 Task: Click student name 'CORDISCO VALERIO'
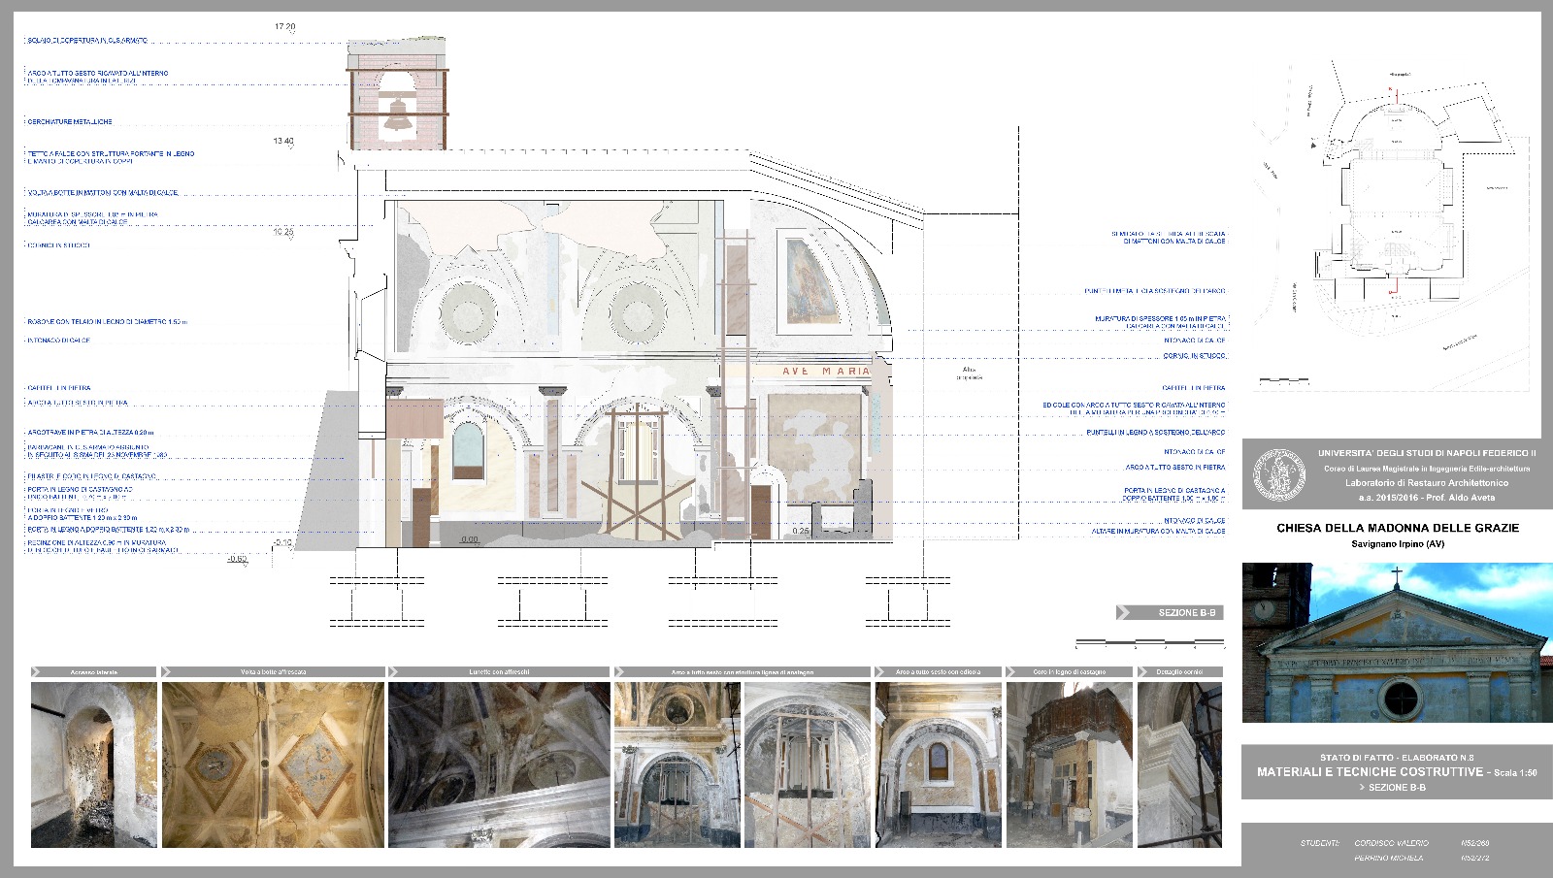pos(1391,843)
